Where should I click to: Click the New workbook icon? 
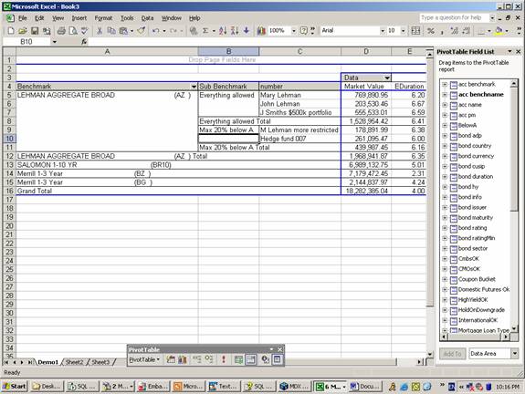pos(11,31)
